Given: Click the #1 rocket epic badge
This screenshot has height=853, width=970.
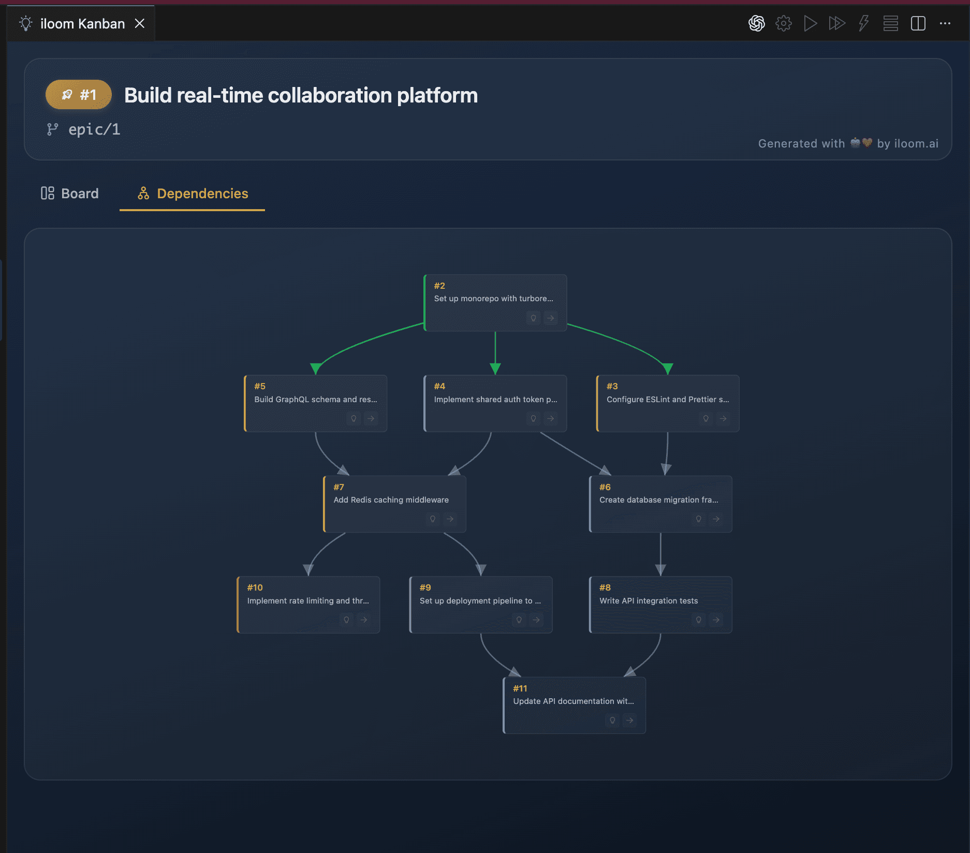Looking at the screenshot, I should click(x=78, y=95).
